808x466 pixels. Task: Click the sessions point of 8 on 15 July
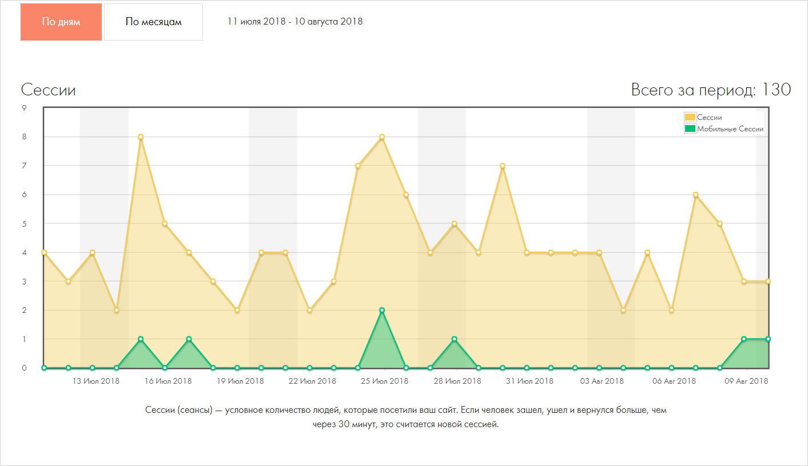(x=141, y=137)
